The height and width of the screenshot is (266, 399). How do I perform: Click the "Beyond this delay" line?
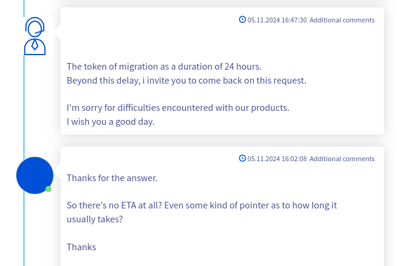(186, 80)
